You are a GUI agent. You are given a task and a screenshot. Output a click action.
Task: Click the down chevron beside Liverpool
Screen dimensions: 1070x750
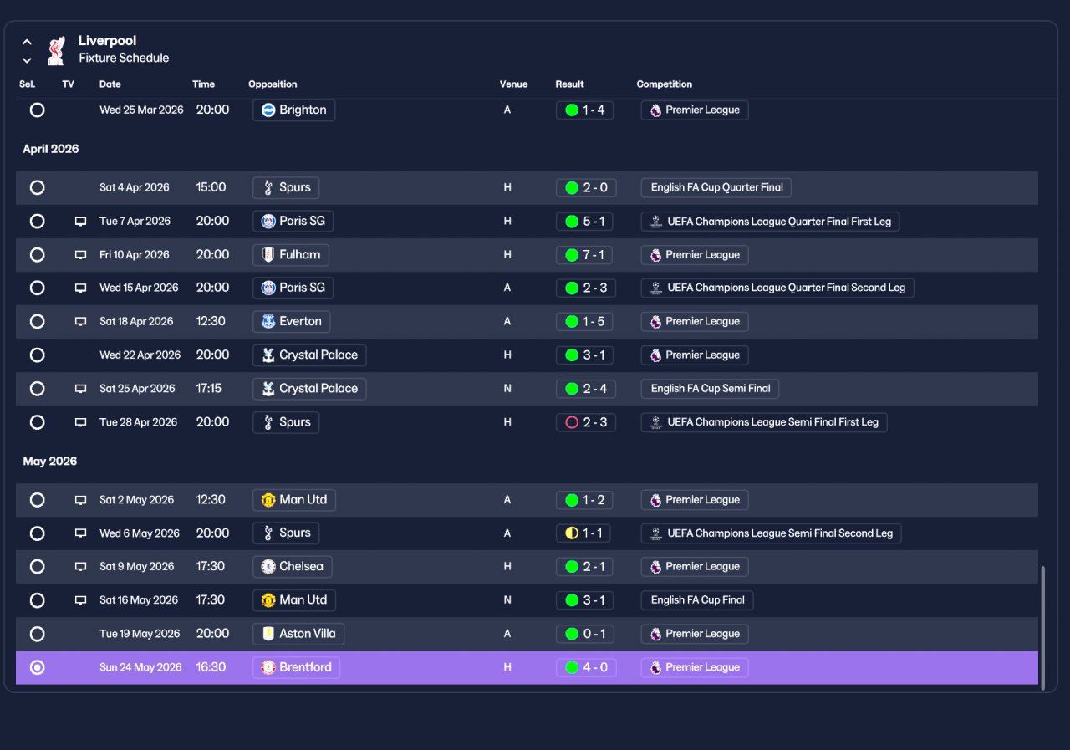click(27, 60)
